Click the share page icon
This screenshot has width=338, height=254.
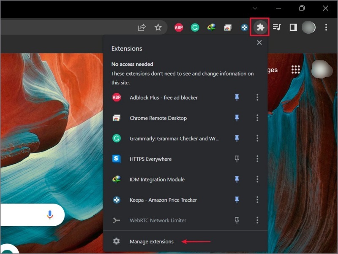pos(142,27)
